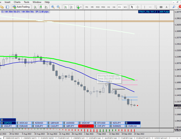Select the cursor arrow tool
The width and height of the screenshot is (181, 139).
coord(132,7)
